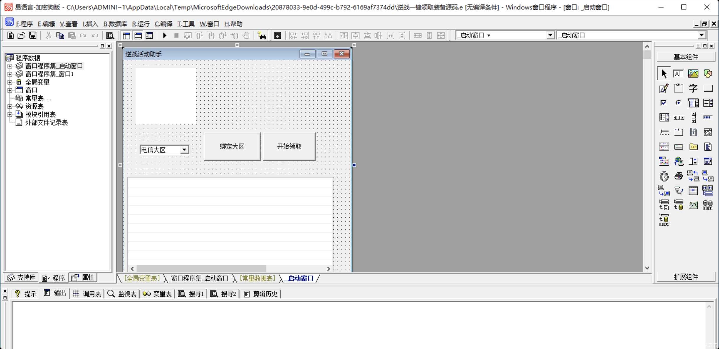The width and height of the screenshot is (719, 349).
Task: Select the radio button component icon
Action: click(x=678, y=103)
